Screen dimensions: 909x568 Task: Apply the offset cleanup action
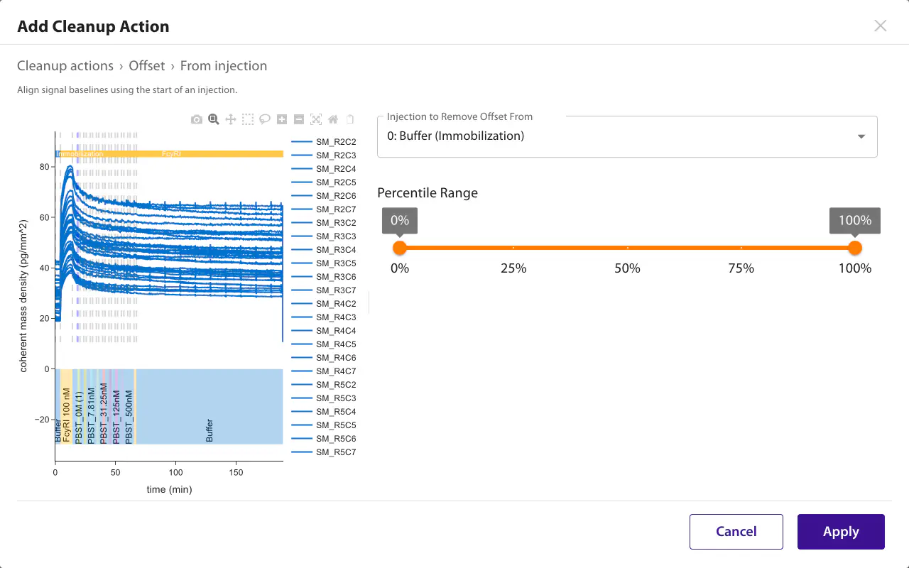pyautogui.click(x=841, y=532)
